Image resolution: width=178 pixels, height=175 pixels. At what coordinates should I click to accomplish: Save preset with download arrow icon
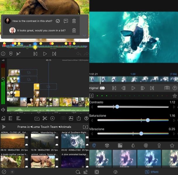[91, 96]
